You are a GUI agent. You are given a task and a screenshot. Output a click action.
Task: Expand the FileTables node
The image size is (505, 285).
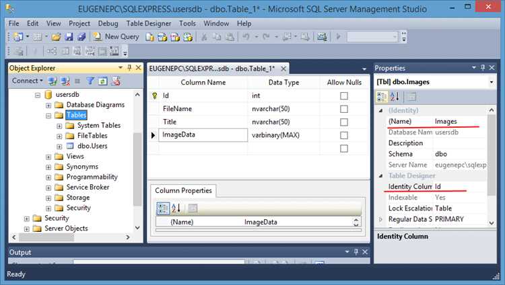tap(59, 136)
